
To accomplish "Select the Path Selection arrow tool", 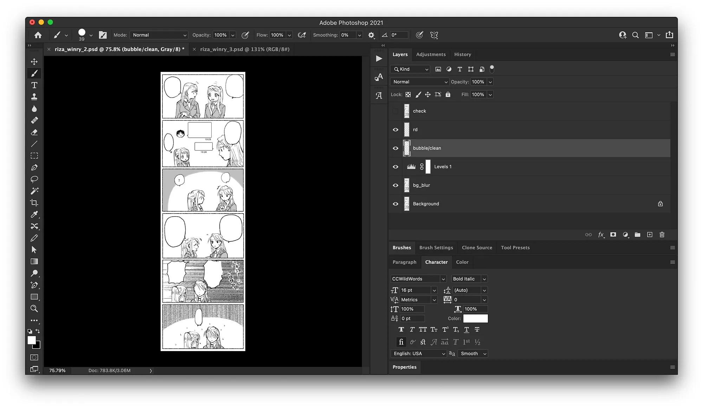I will tap(34, 250).
